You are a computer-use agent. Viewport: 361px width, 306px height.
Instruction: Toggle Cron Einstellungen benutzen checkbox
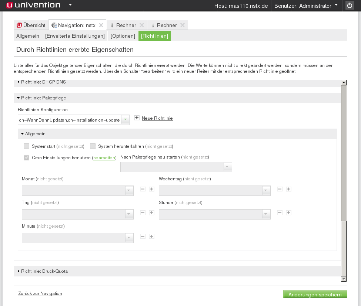[26, 157]
